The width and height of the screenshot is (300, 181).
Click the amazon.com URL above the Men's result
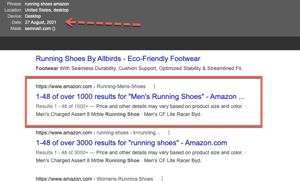[64, 87]
